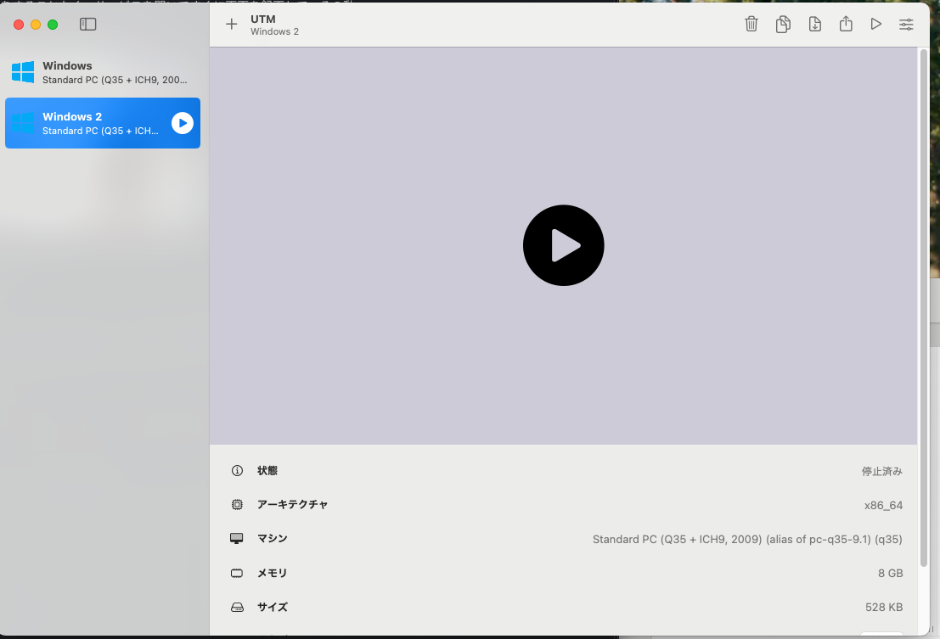Screen dimensions: 940x639
Task: Click the disk drive icon beside サイズ
Action: (237, 608)
